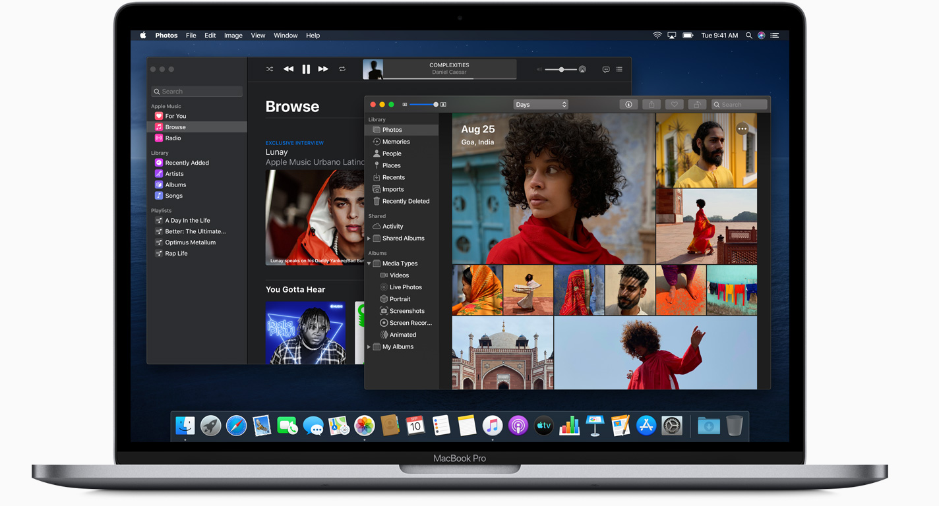Pause the playing song in Music
The height and width of the screenshot is (506, 939).
tap(306, 69)
